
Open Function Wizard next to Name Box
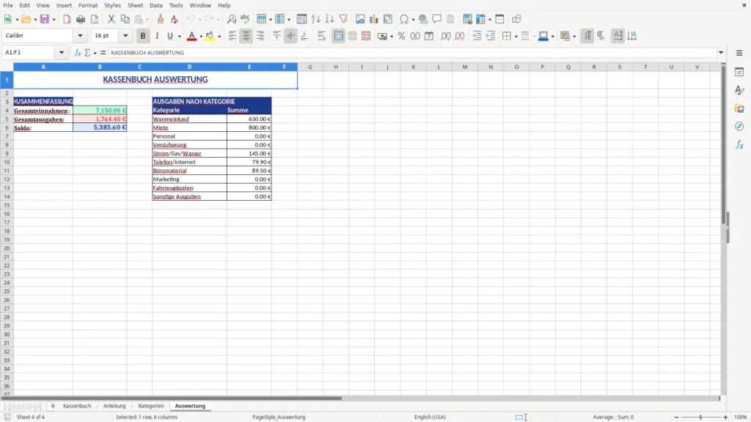pyautogui.click(x=78, y=53)
